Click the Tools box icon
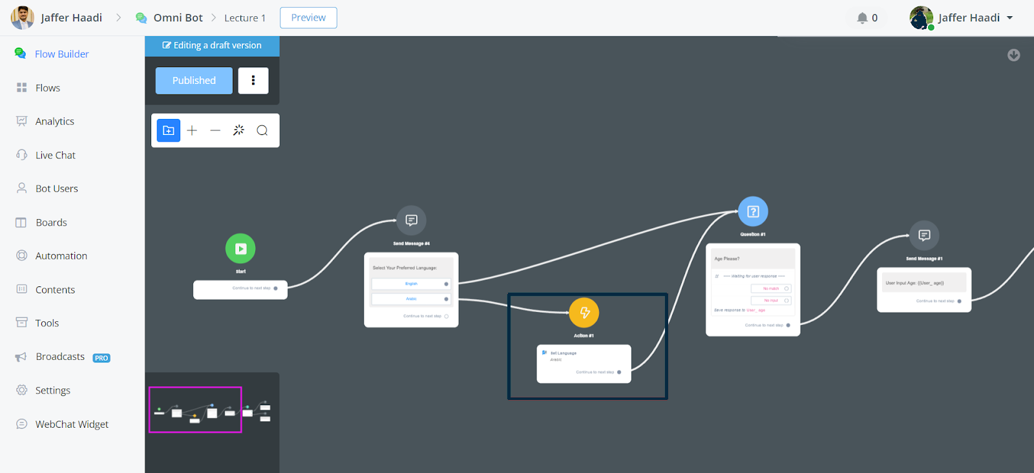 21,322
